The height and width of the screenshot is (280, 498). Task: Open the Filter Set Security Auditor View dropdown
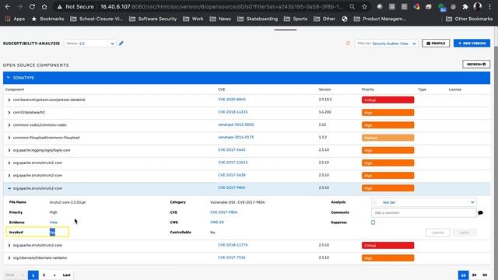[386, 44]
